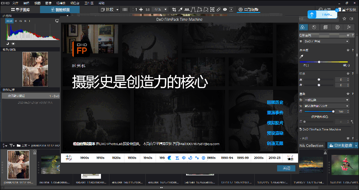The height and width of the screenshot is (190, 359).
Task: Toggle shadow clipping moon icon under histogram
Action: pos(8,43)
